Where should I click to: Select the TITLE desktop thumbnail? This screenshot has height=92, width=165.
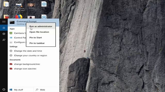31,6
